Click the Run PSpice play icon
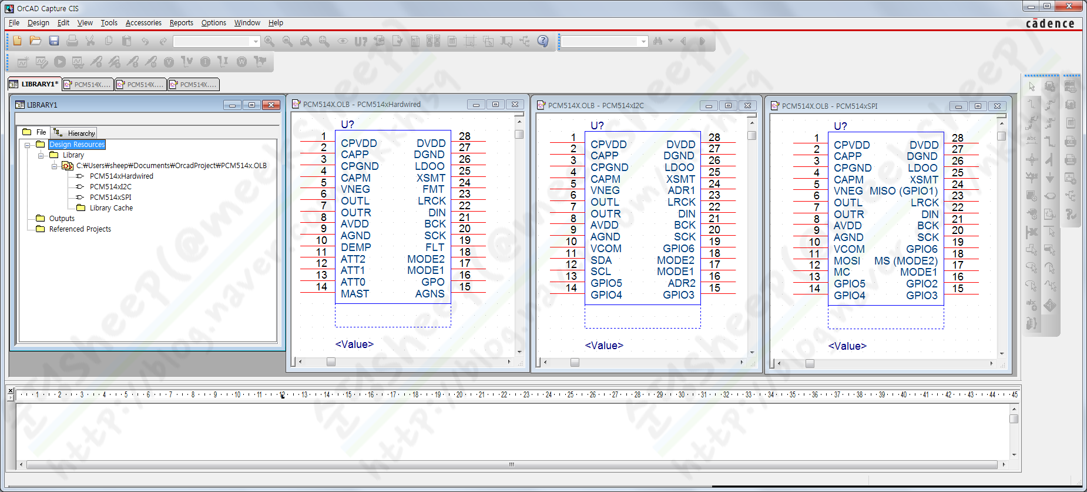1087x492 pixels. point(60,62)
